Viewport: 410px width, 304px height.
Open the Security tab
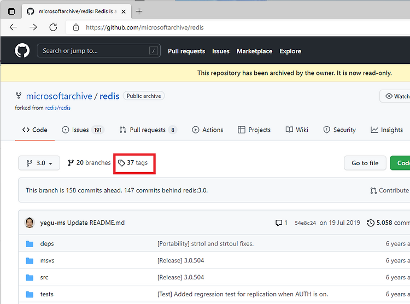point(339,130)
